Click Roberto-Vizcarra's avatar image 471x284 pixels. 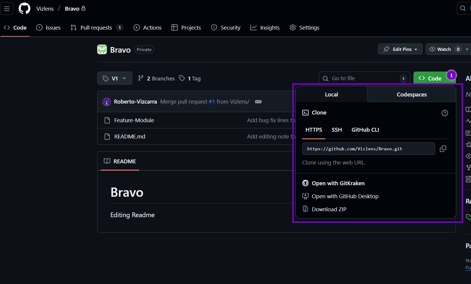(106, 102)
